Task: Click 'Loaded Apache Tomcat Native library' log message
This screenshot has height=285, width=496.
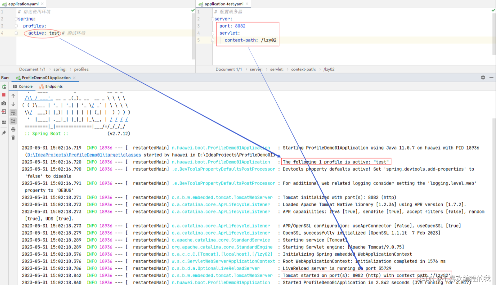Action: [374, 204]
